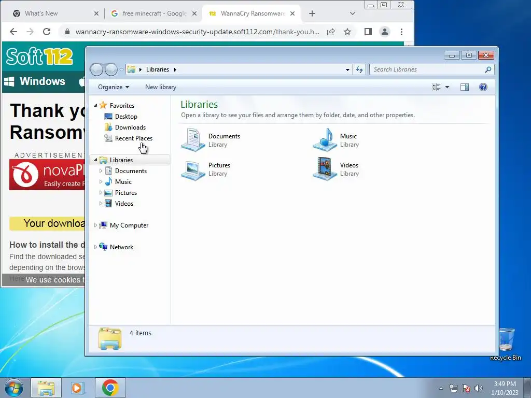
Task: Reload the page in Chrome
Action: 47,32
